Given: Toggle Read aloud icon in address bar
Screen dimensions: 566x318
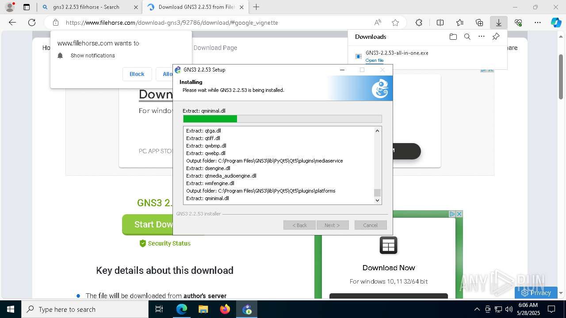Looking at the screenshot, I should [x=378, y=23].
